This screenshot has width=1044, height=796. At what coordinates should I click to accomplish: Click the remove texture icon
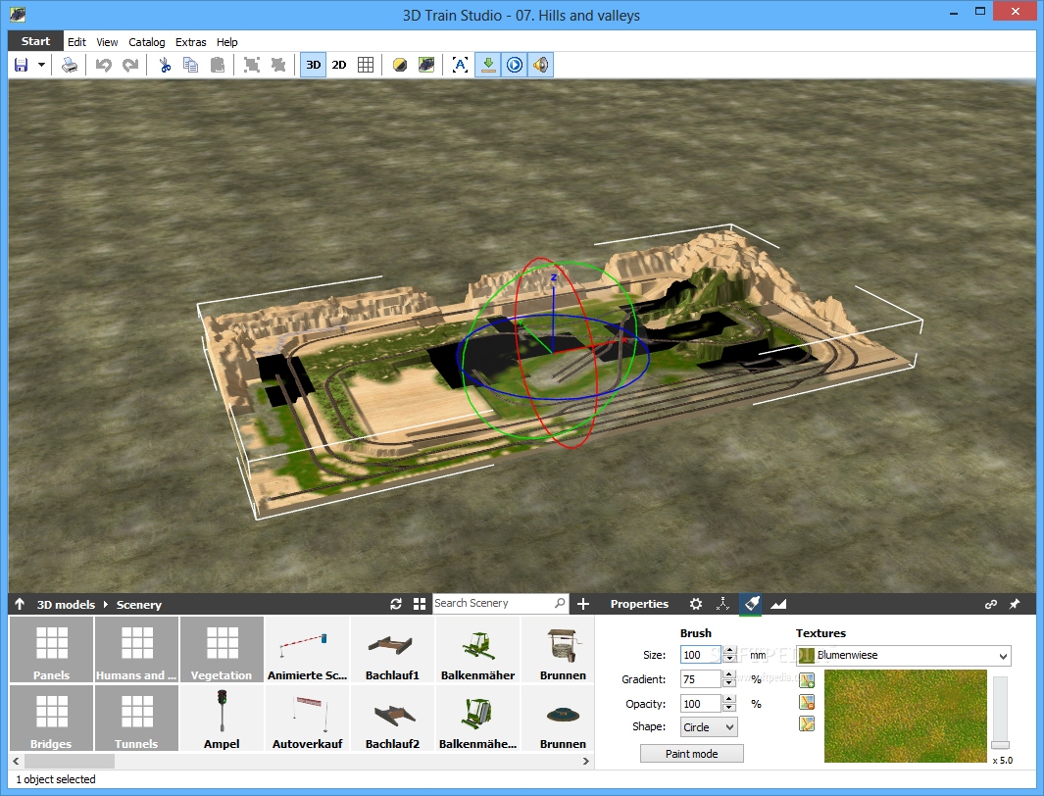coord(807,702)
